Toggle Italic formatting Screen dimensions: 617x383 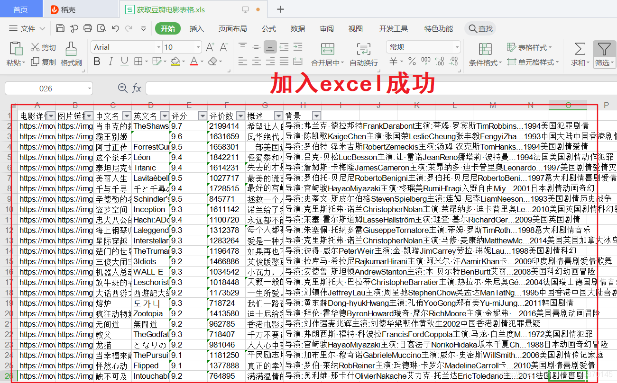tap(111, 62)
